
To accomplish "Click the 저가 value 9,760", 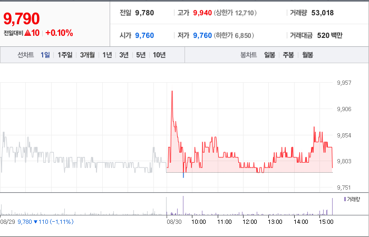I will [202, 35].
